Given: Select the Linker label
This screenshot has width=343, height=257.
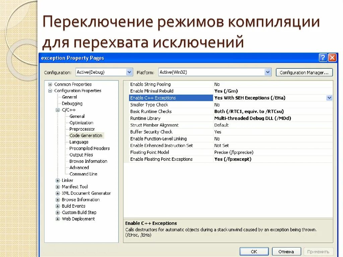Looking at the screenshot, I should click(x=67, y=180).
